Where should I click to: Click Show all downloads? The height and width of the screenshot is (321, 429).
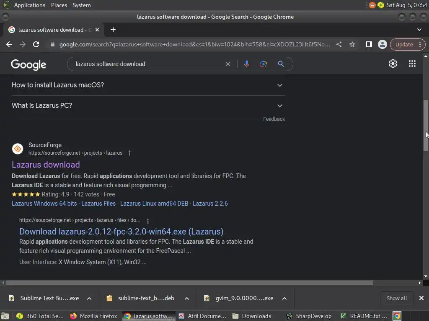pos(396,298)
